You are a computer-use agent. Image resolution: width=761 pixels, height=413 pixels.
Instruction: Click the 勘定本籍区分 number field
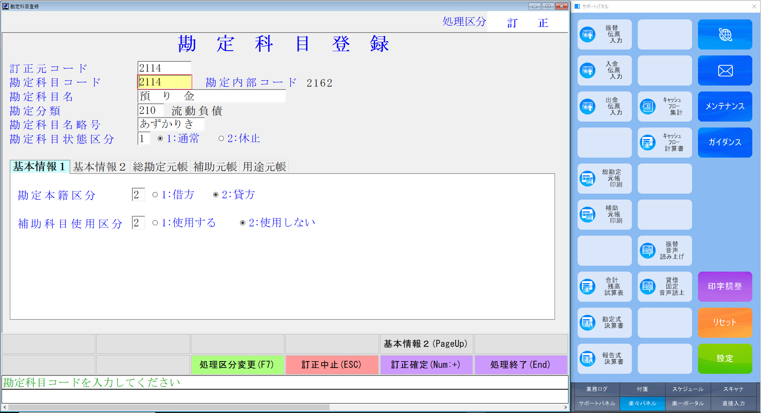click(138, 195)
